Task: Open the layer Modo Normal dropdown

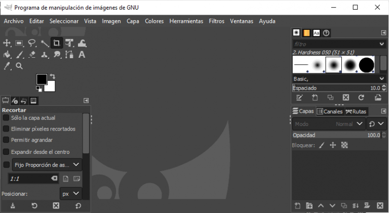Action: [329, 124]
